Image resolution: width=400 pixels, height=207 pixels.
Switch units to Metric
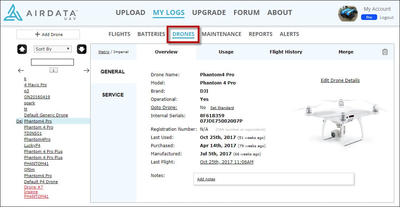pos(104,52)
